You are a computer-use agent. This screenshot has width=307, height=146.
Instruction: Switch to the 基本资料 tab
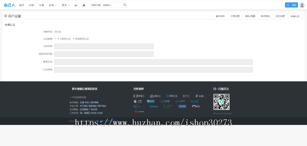coord(220,16)
